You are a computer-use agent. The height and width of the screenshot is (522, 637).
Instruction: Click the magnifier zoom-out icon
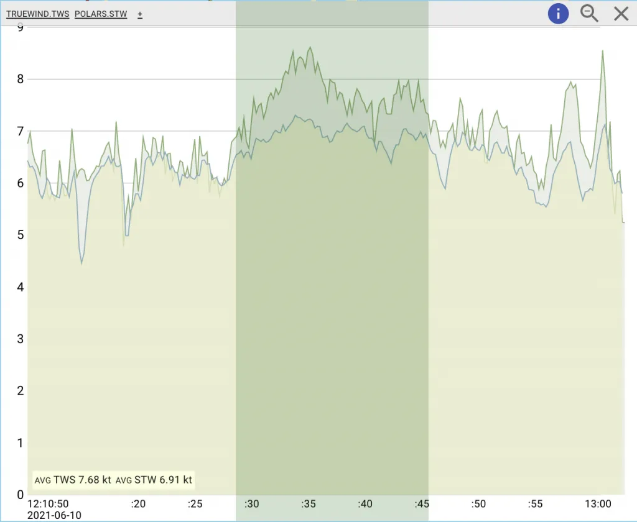589,14
